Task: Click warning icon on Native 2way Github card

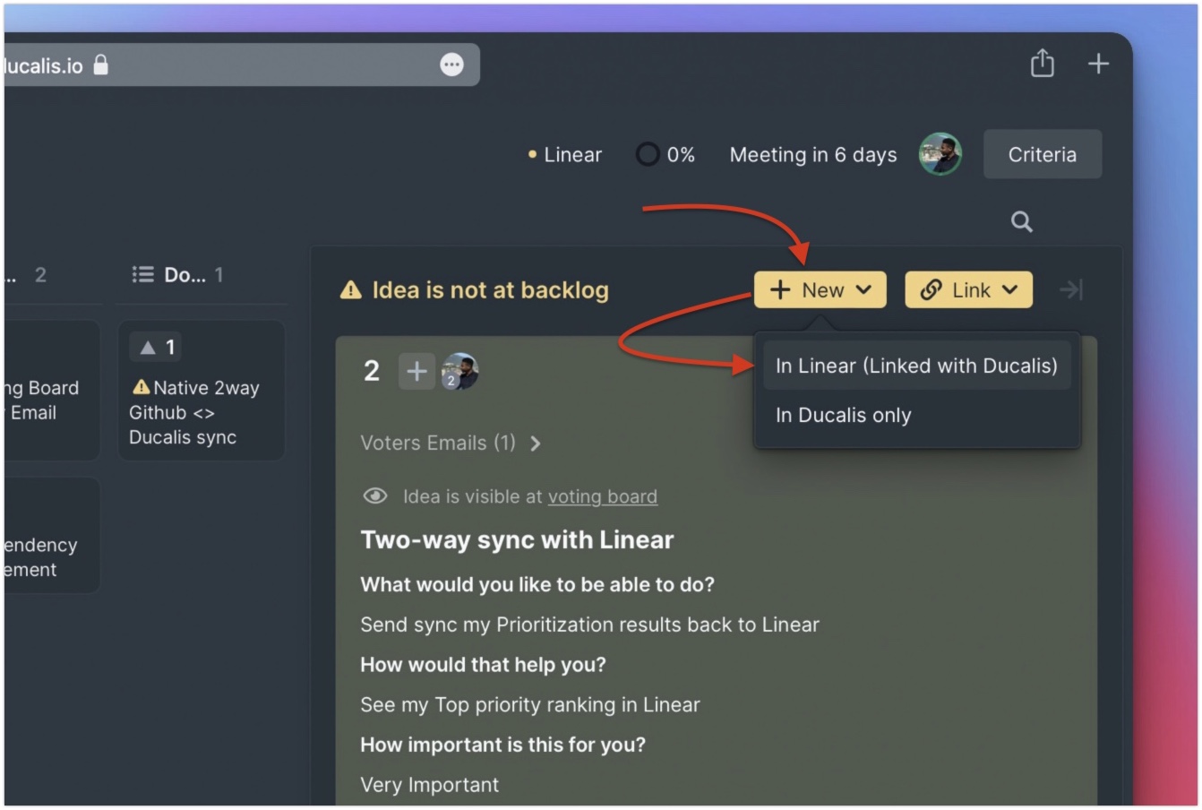Action: tap(141, 387)
